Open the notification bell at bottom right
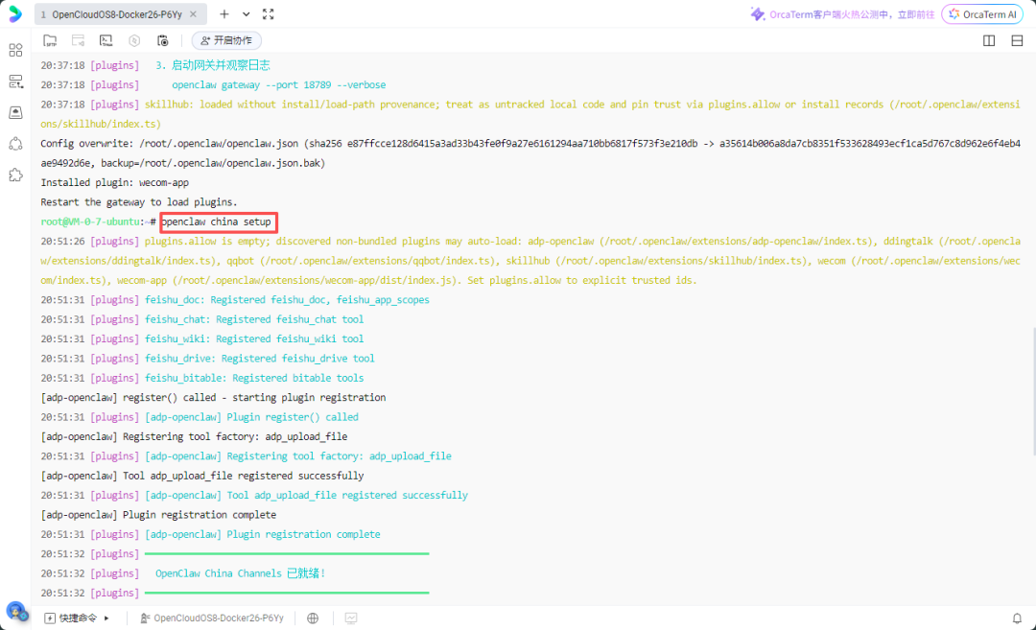1036x630 pixels. [1017, 618]
